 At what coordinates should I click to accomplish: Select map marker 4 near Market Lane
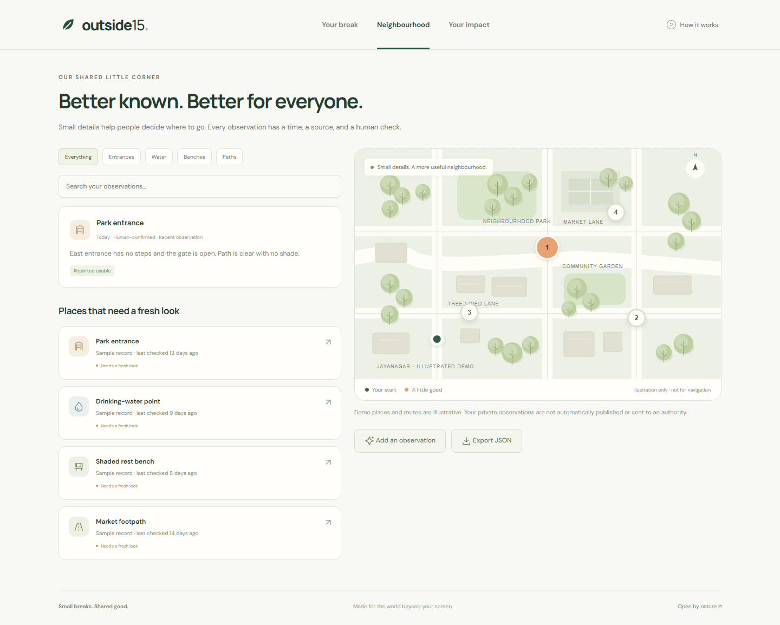(616, 212)
